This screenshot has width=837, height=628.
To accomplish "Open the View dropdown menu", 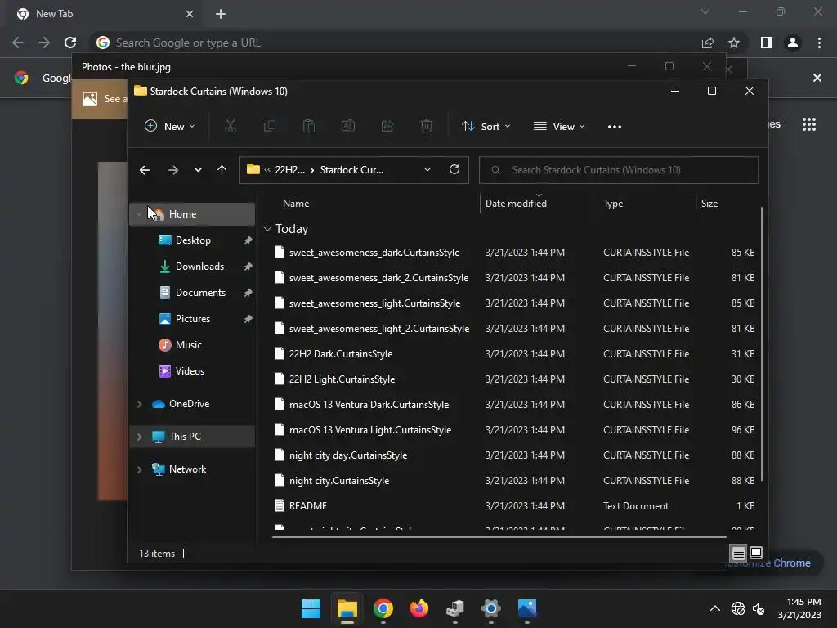I will click(559, 126).
